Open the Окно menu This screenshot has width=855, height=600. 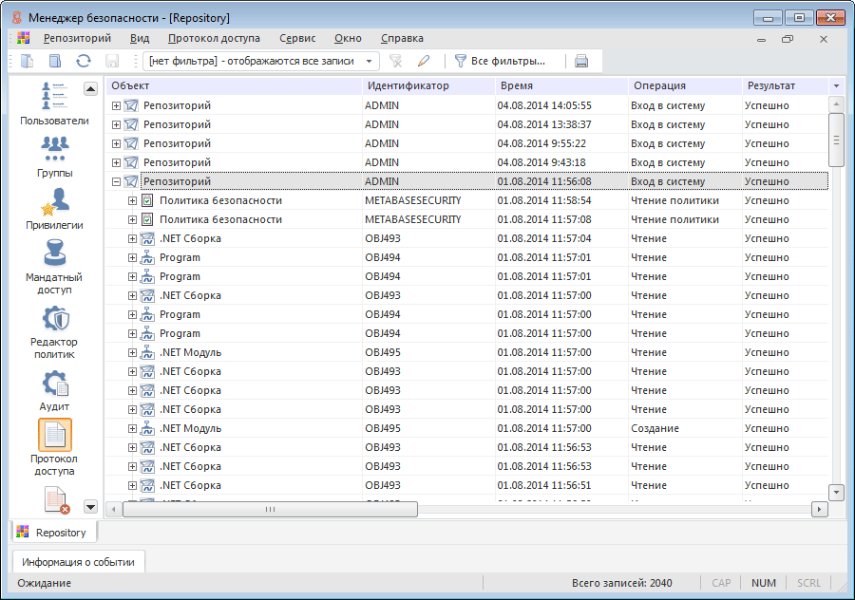coord(348,38)
